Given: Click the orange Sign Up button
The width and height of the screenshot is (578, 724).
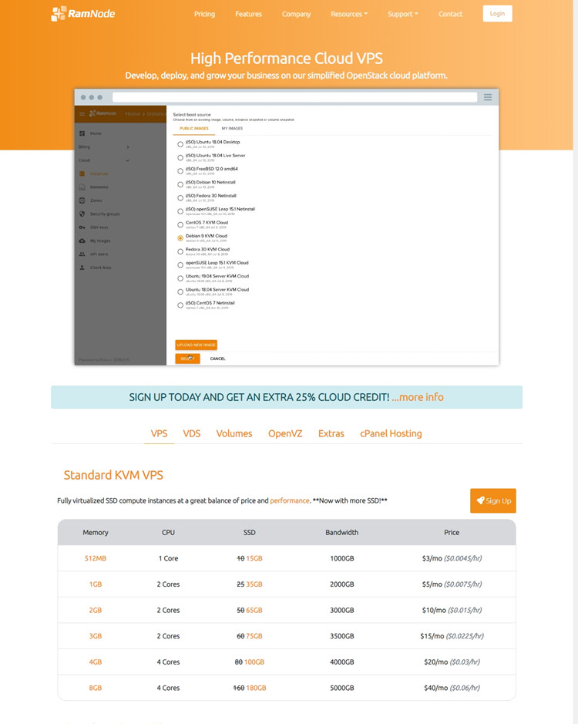Looking at the screenshot, I should click(x=493, y=500).
